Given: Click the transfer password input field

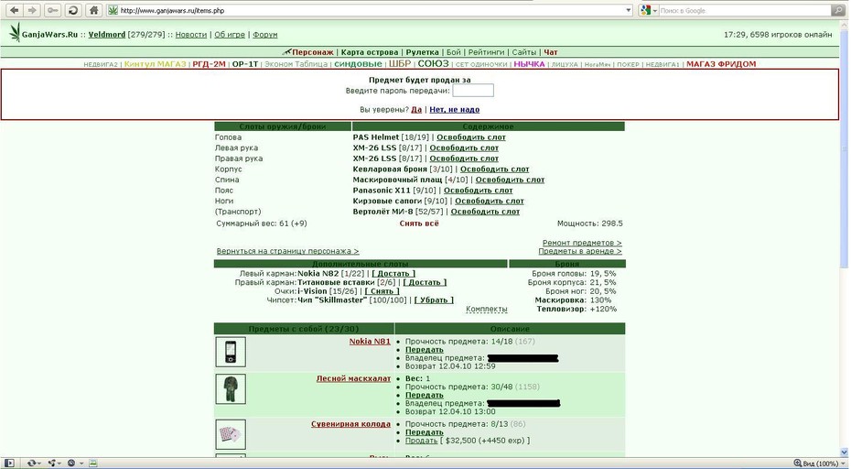Looking at the screenshot, I should coord(473,90).
